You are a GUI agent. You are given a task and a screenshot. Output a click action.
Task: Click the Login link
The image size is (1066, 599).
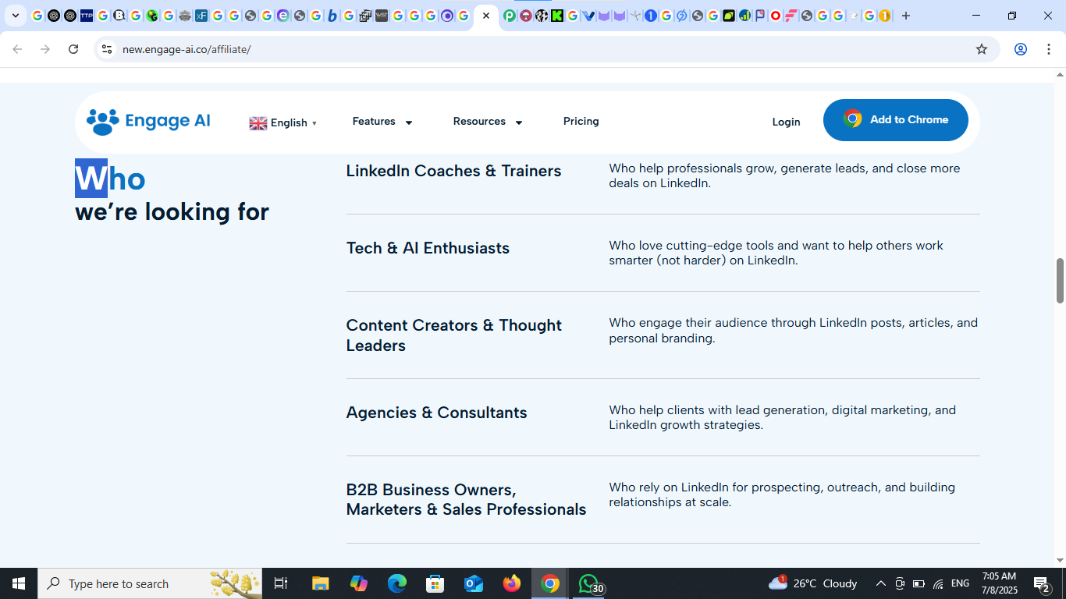pos(786,122)
